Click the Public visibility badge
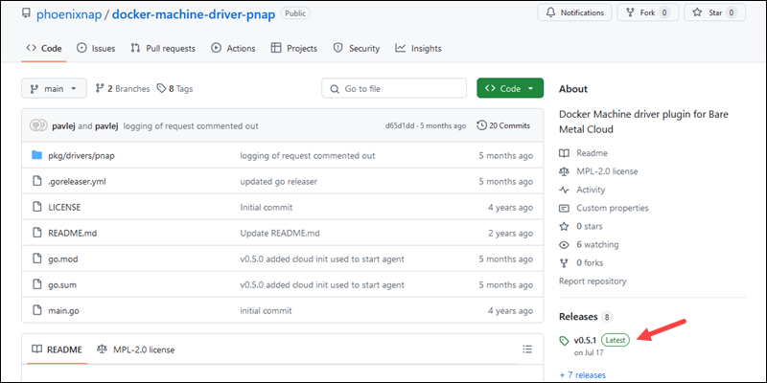 [295, 13]
